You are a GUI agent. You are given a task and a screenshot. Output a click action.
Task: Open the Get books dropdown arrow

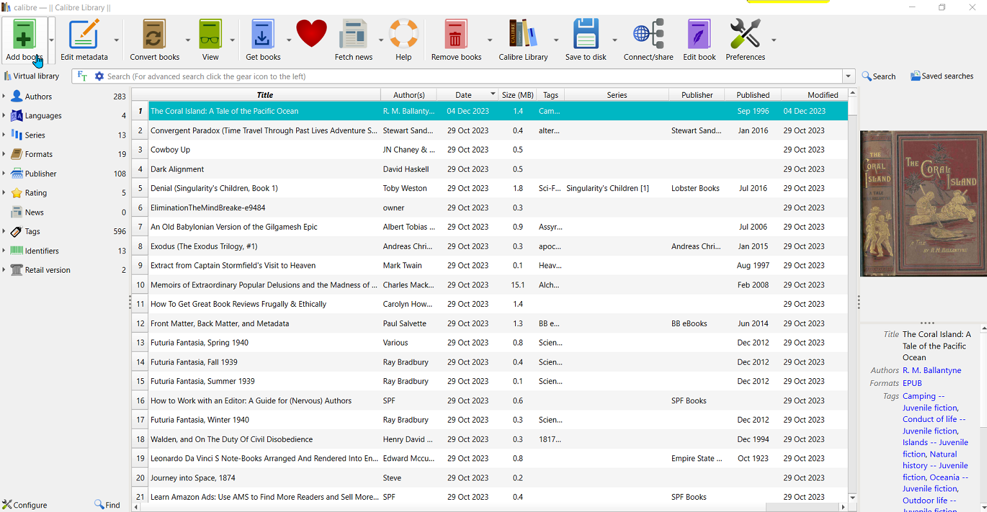pyautogui.click(x=289, y=40)
